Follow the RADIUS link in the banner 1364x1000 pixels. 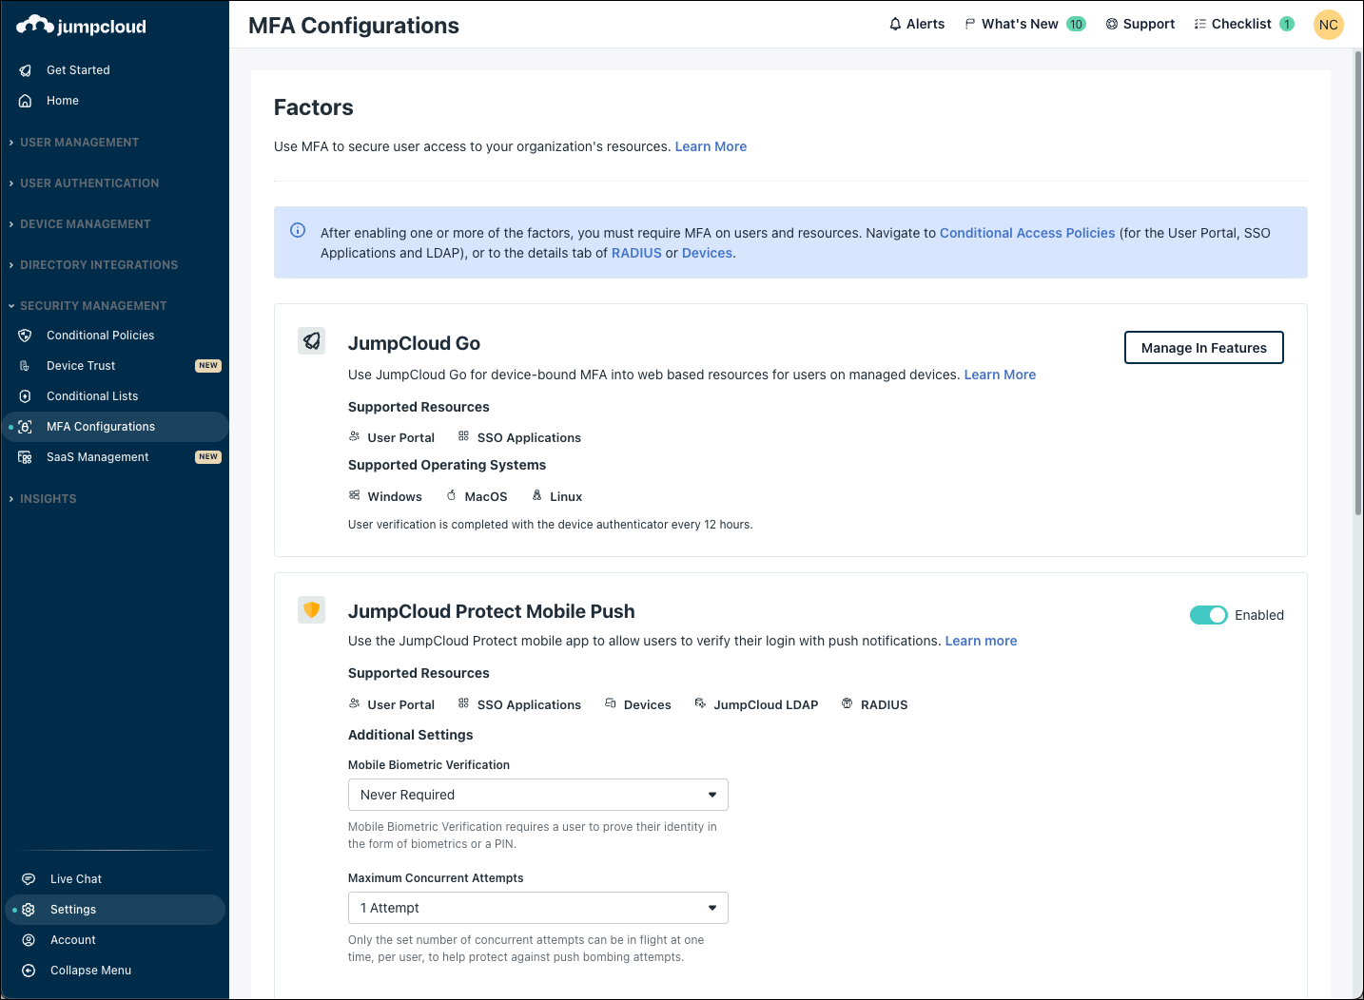coord(636,253)
